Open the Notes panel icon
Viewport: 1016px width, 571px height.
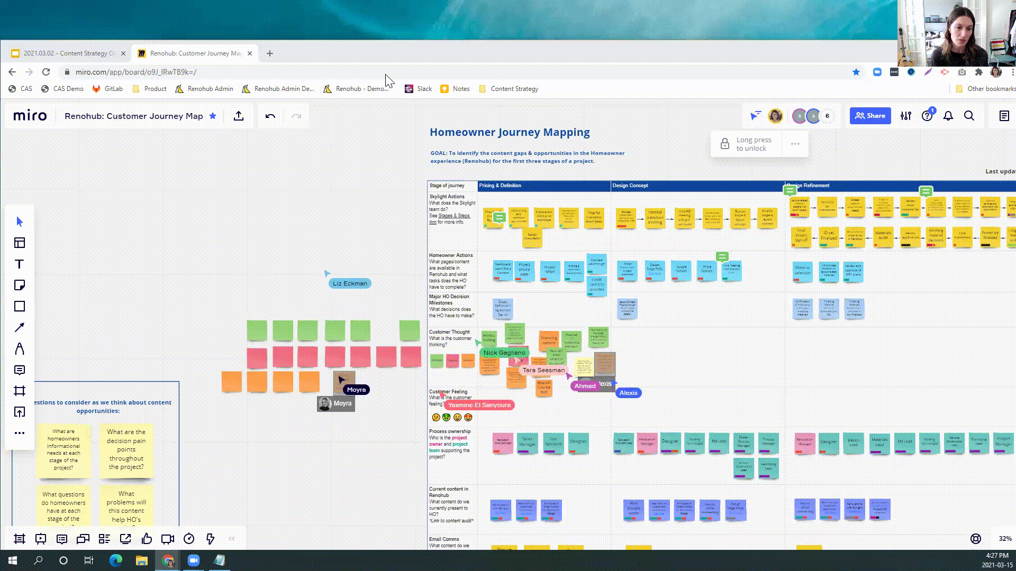[x=1004, y=116]
